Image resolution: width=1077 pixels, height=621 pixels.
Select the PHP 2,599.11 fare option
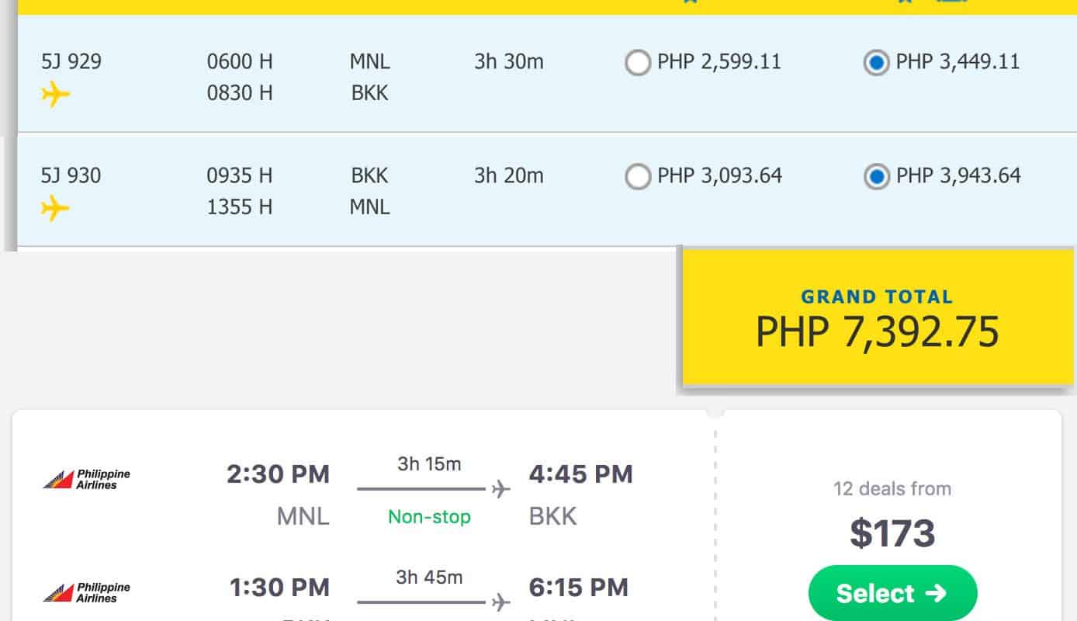pos(637,63)
